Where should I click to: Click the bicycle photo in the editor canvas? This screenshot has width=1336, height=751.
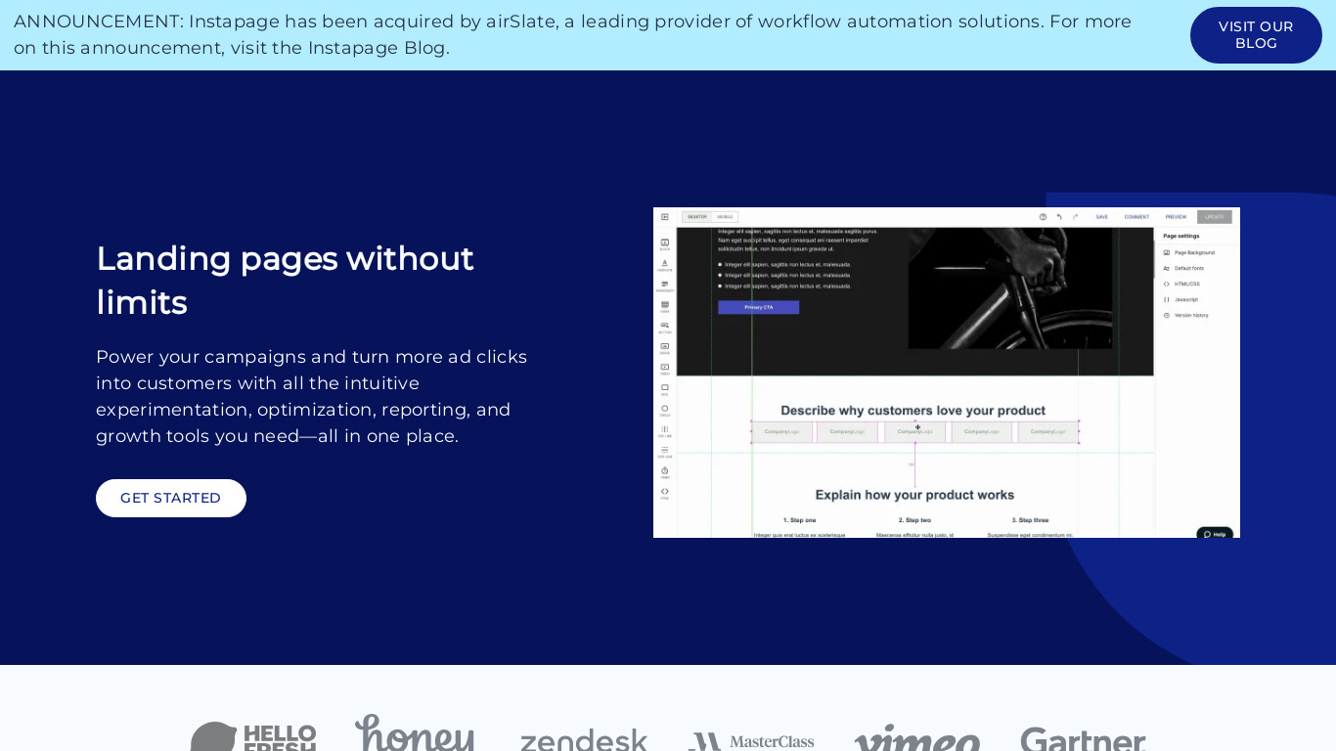[1010, 288]
